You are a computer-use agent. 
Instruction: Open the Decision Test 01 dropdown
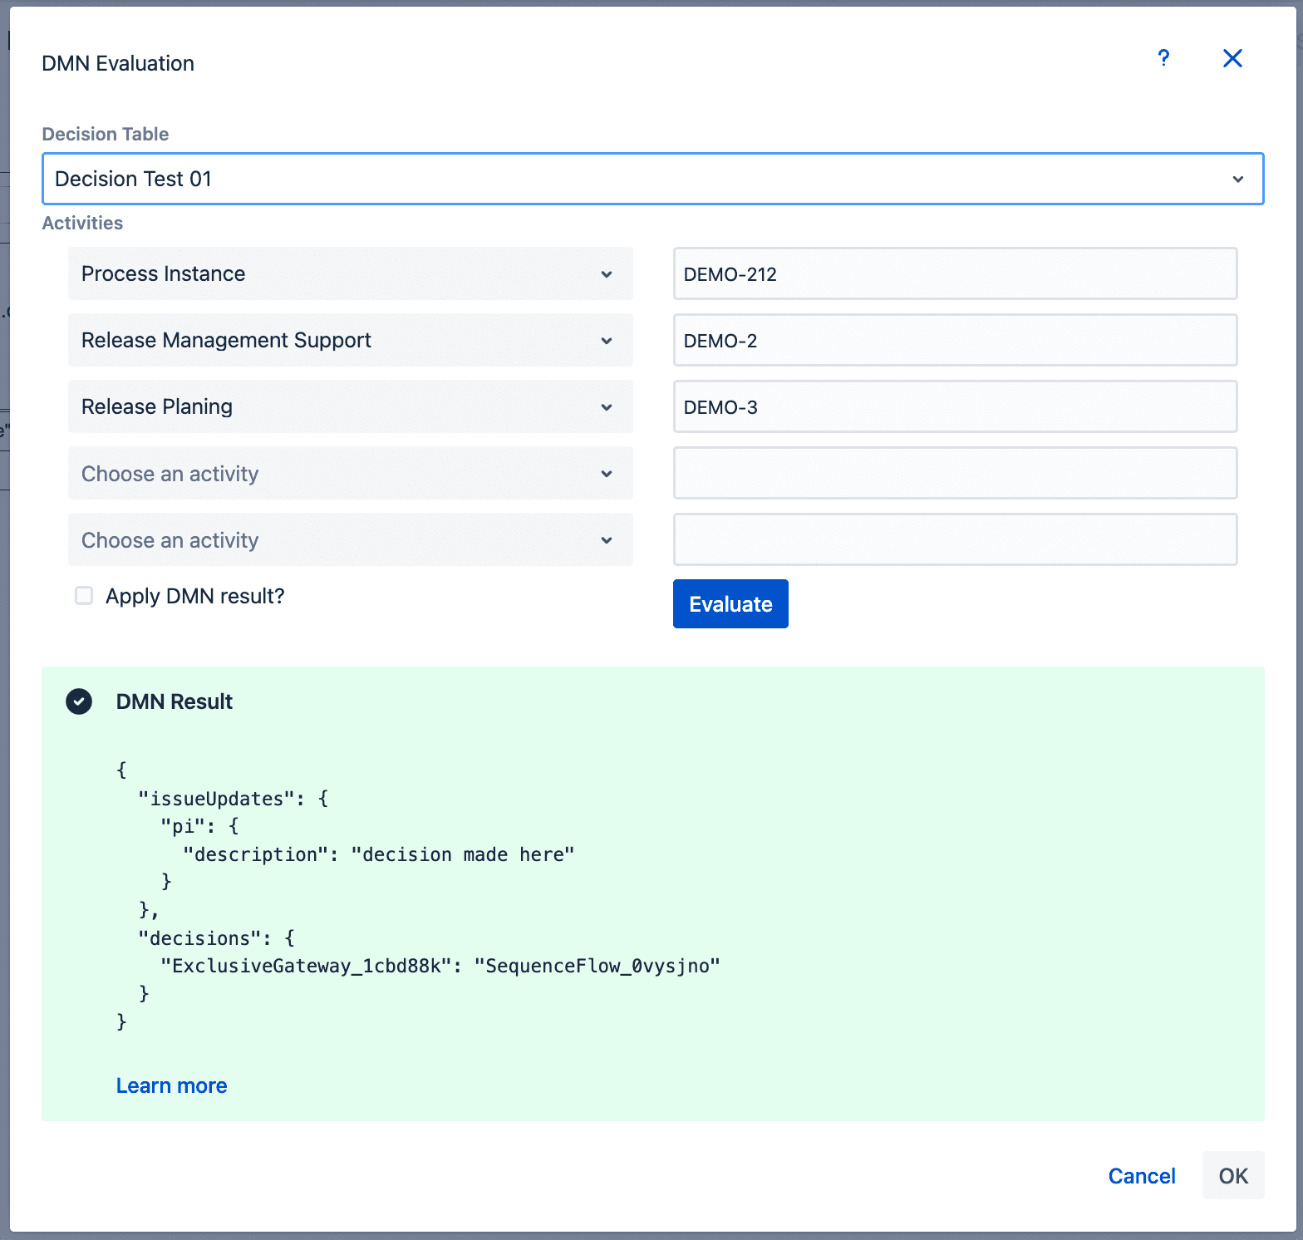(653, 179)
